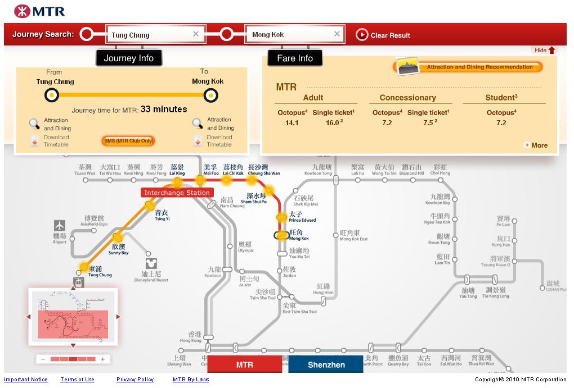
Task: Select Tung Chung station on the map
Action: 84,267
